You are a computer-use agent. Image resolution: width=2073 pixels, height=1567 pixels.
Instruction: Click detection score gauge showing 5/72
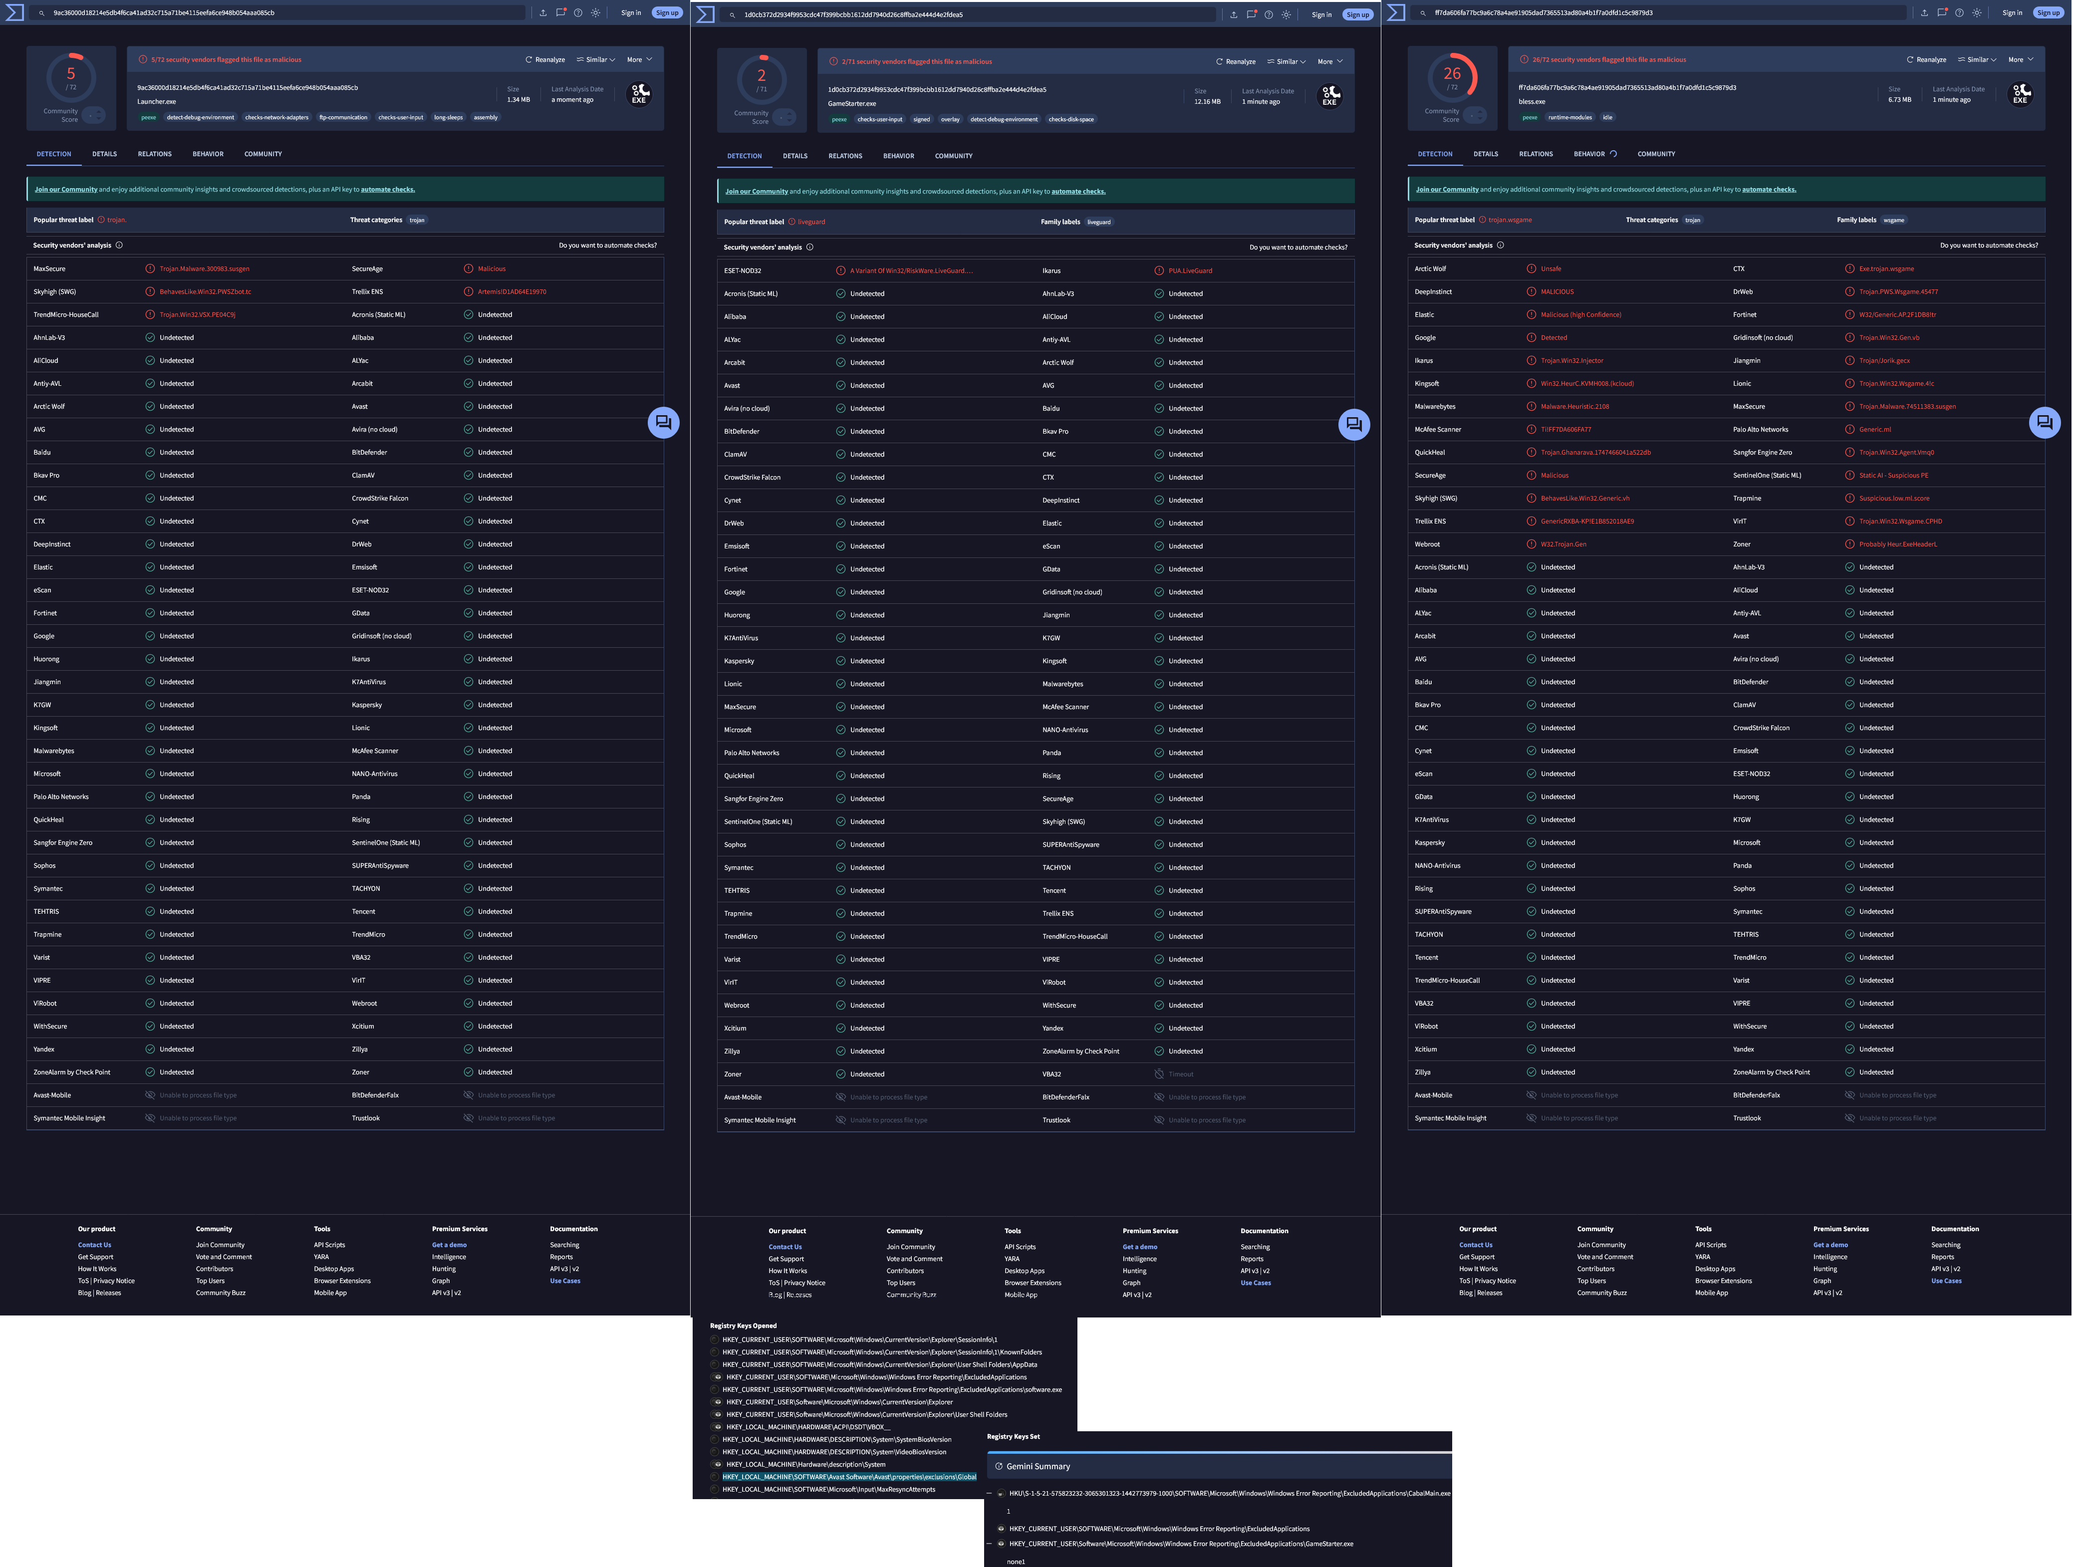click(x=71, y=77)
